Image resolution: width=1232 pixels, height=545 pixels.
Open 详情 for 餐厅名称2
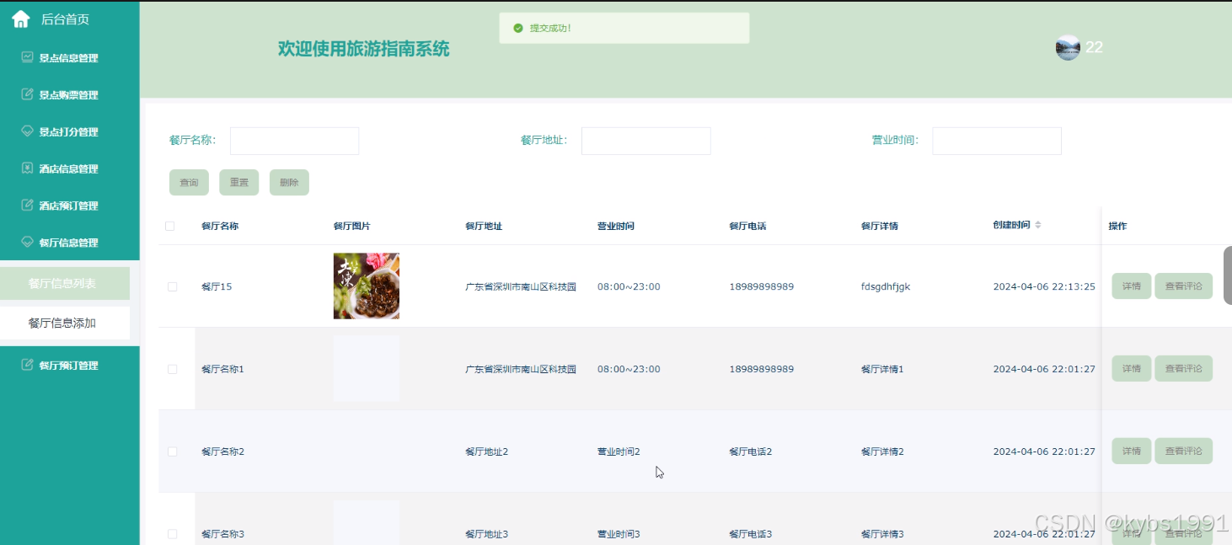pos(1131,451)
